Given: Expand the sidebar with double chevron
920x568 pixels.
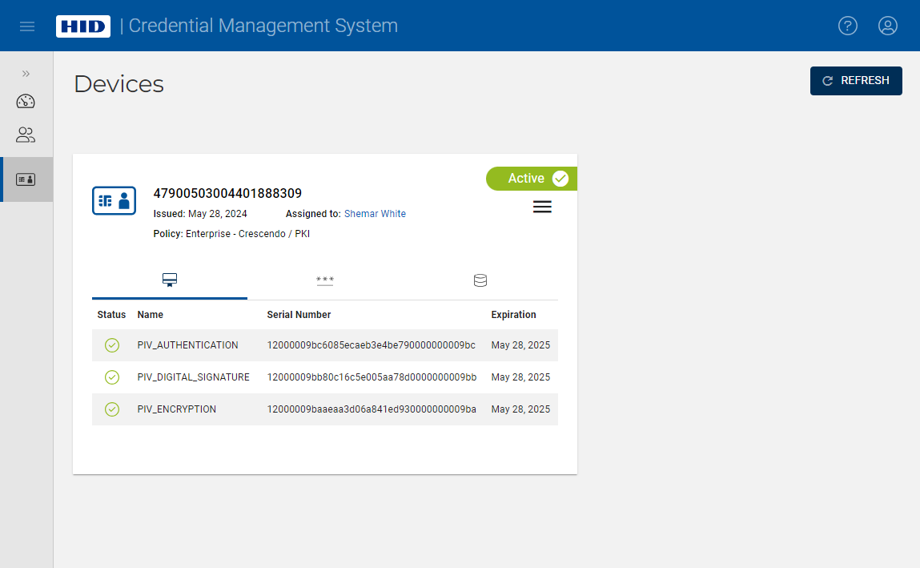Looking at the screenshot, I should (26, 74).
